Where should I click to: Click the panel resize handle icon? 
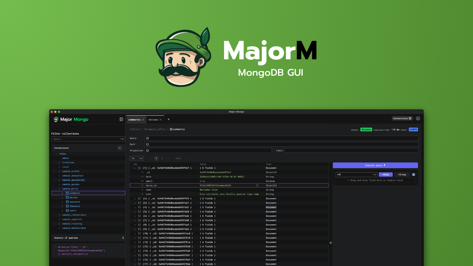(x=331, y=243)
